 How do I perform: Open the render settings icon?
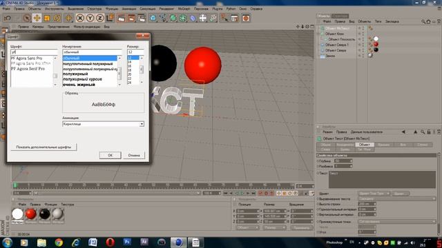click(142, 19)
